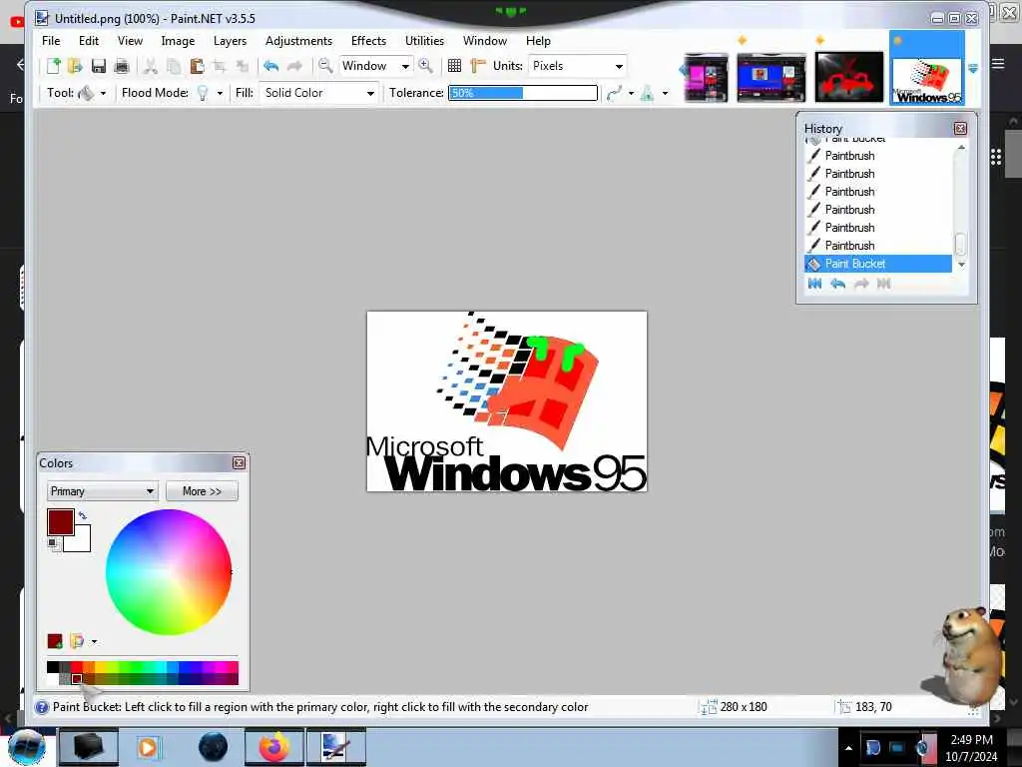Toggle the blending mode flask icon
The height and width of the screenshot is (767, 1022).
tap(647, 93)
